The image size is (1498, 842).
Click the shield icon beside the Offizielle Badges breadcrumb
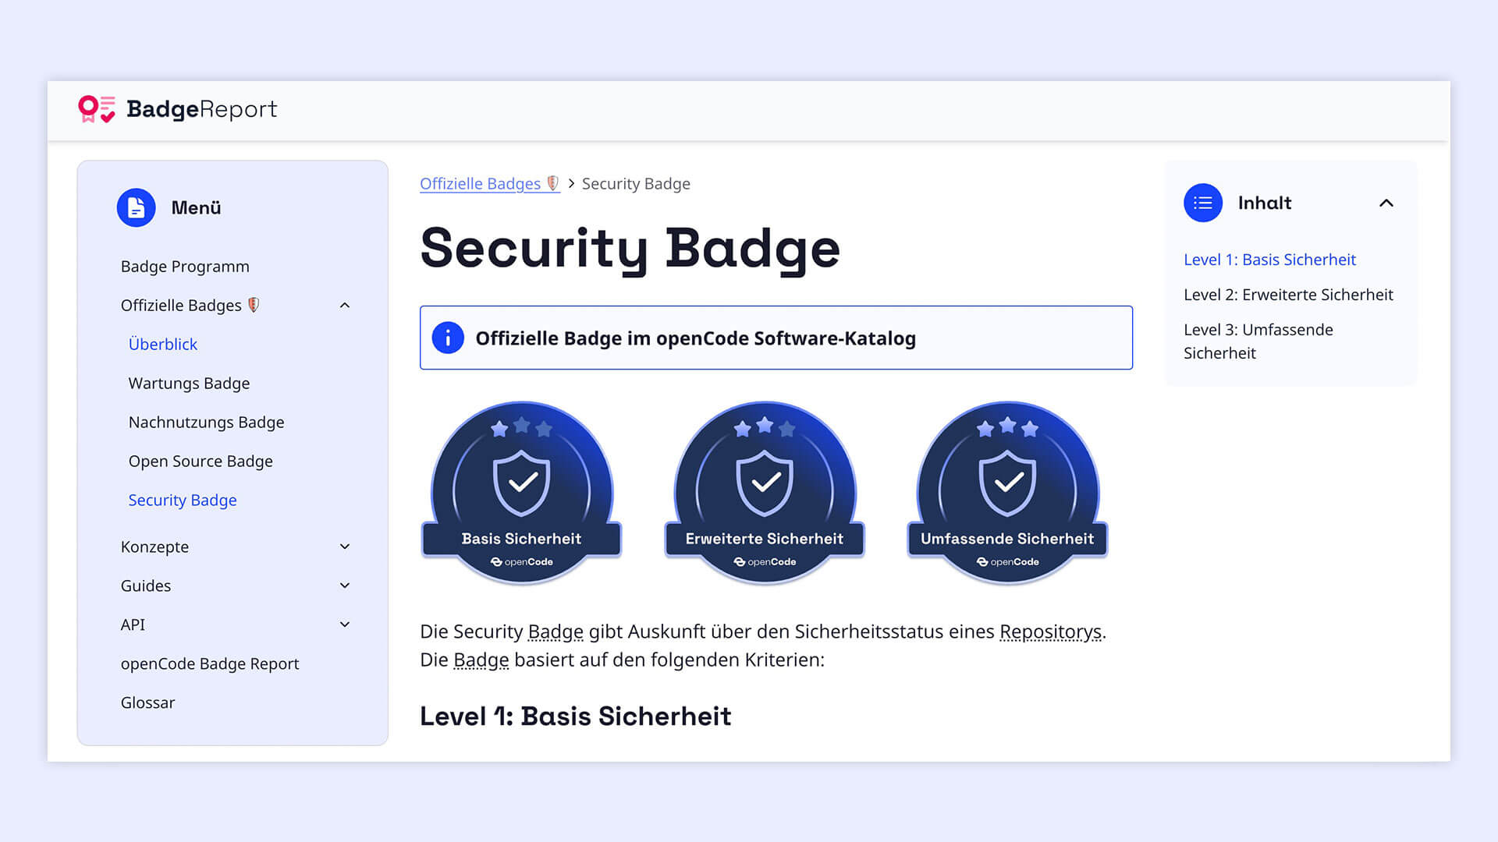(552, 183)
